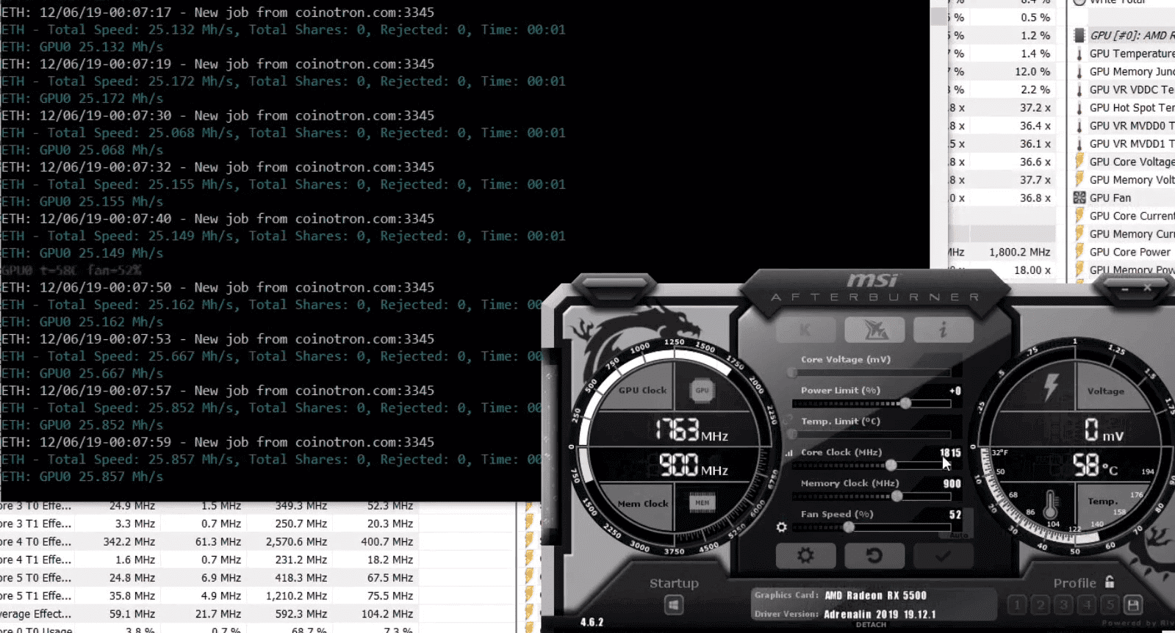Click thermometer icon beside GPU Temperature
Viewport: 1175px width, 633px height.
[x=1079, y=54]
